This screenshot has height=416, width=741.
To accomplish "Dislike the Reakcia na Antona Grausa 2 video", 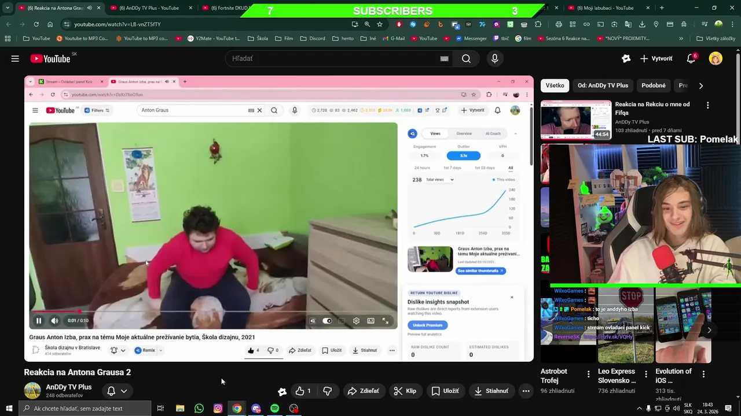I will click(327, 391).
